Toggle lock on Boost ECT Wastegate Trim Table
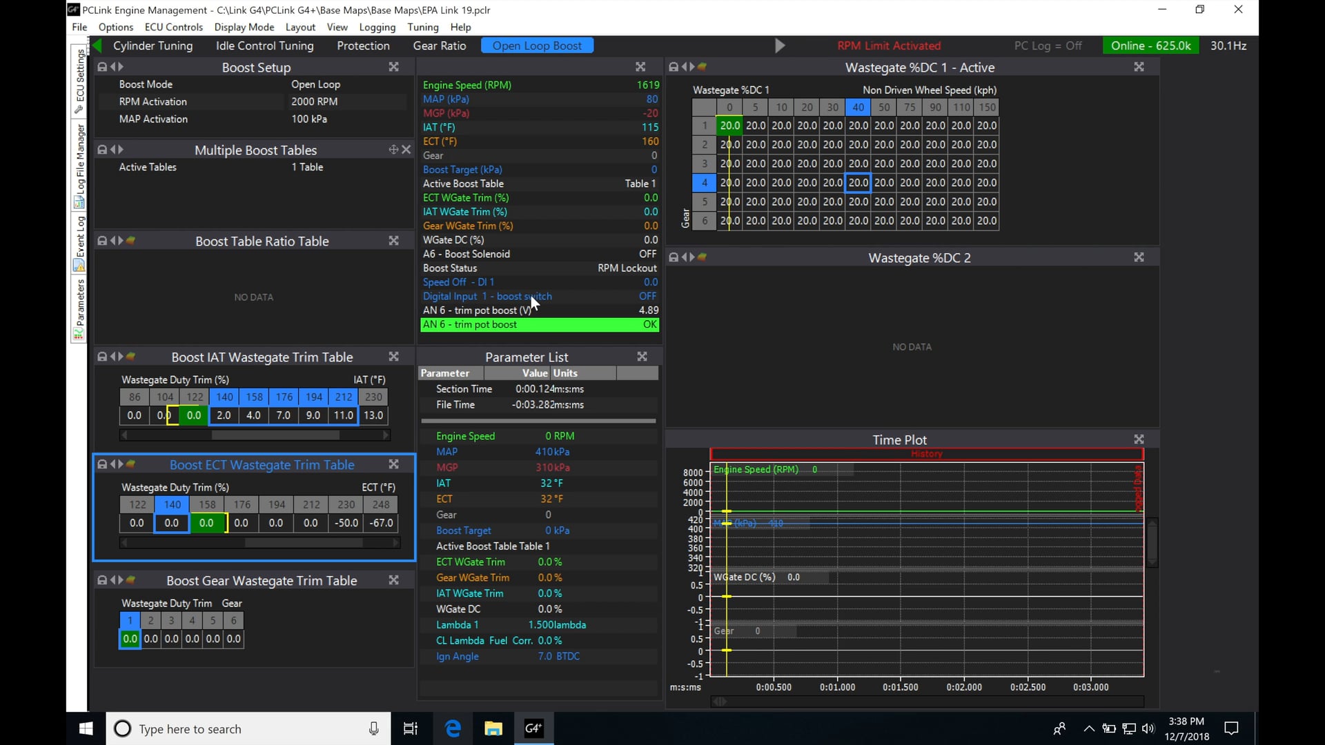 point(102,464)
